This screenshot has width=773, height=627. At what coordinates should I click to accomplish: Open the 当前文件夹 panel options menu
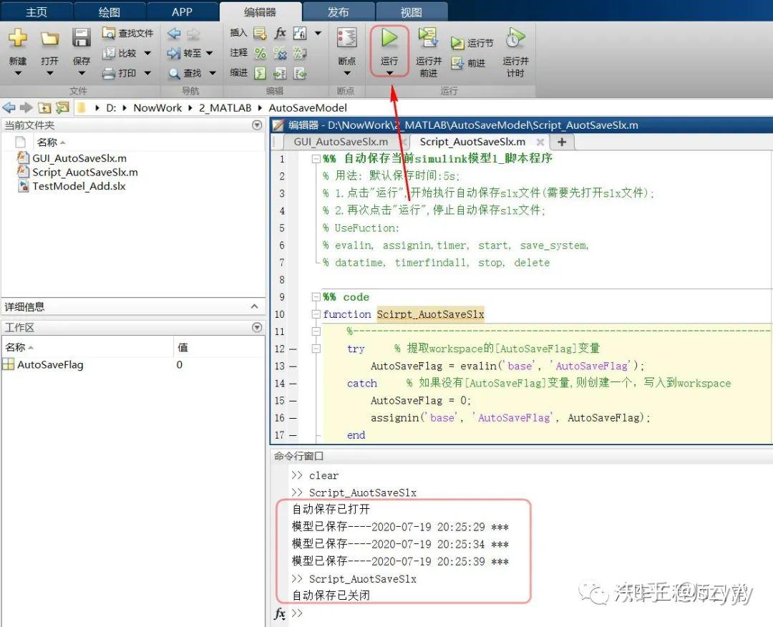click(x=256, y=125)
